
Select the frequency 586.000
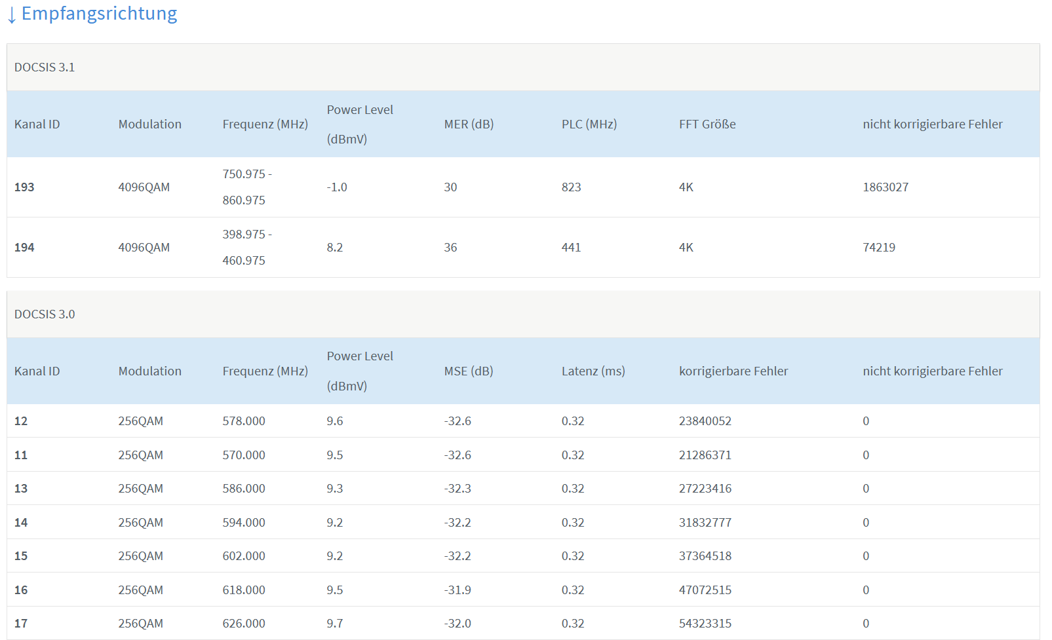pyautogui.click(x=244, y=489)
